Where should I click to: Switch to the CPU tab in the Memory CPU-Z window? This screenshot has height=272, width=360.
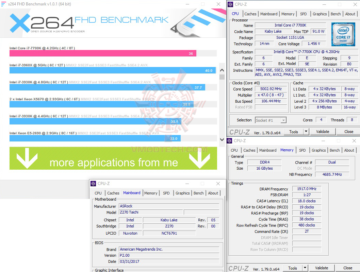pos(234,150)
